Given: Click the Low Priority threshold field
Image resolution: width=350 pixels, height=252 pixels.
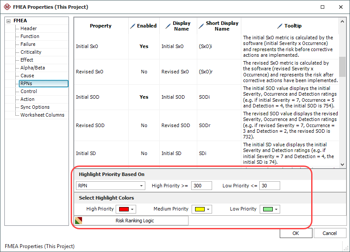Looking at the screenshot, I should coord(269,186).
